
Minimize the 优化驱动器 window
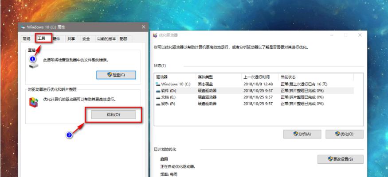331,35
